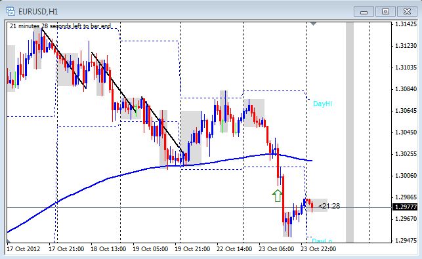Click the 19 Oct 05:00 time label
Viewport: 422px width, 259px height.
coord(150,249)
